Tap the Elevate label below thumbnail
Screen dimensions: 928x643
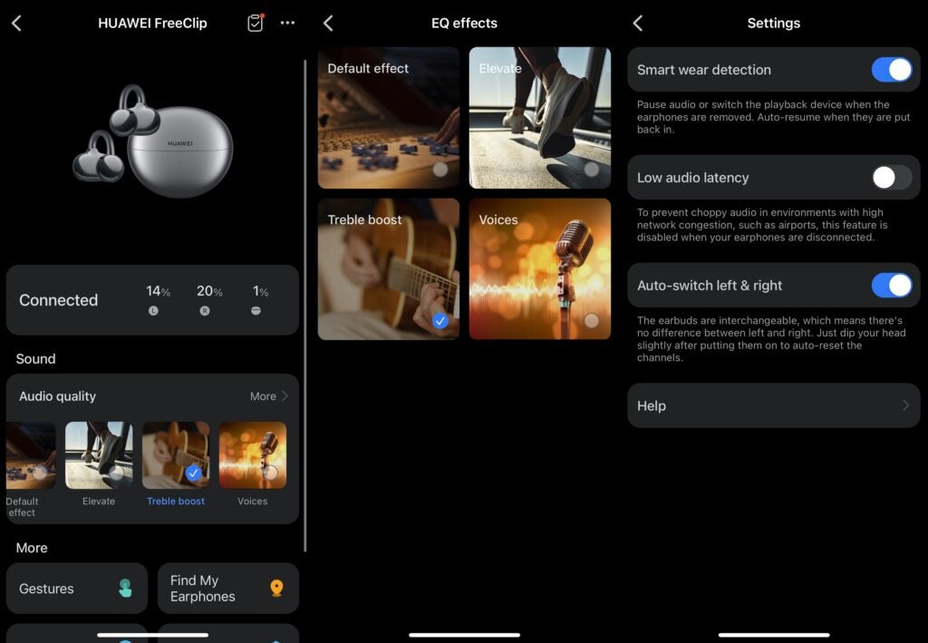tap(99, 501)
